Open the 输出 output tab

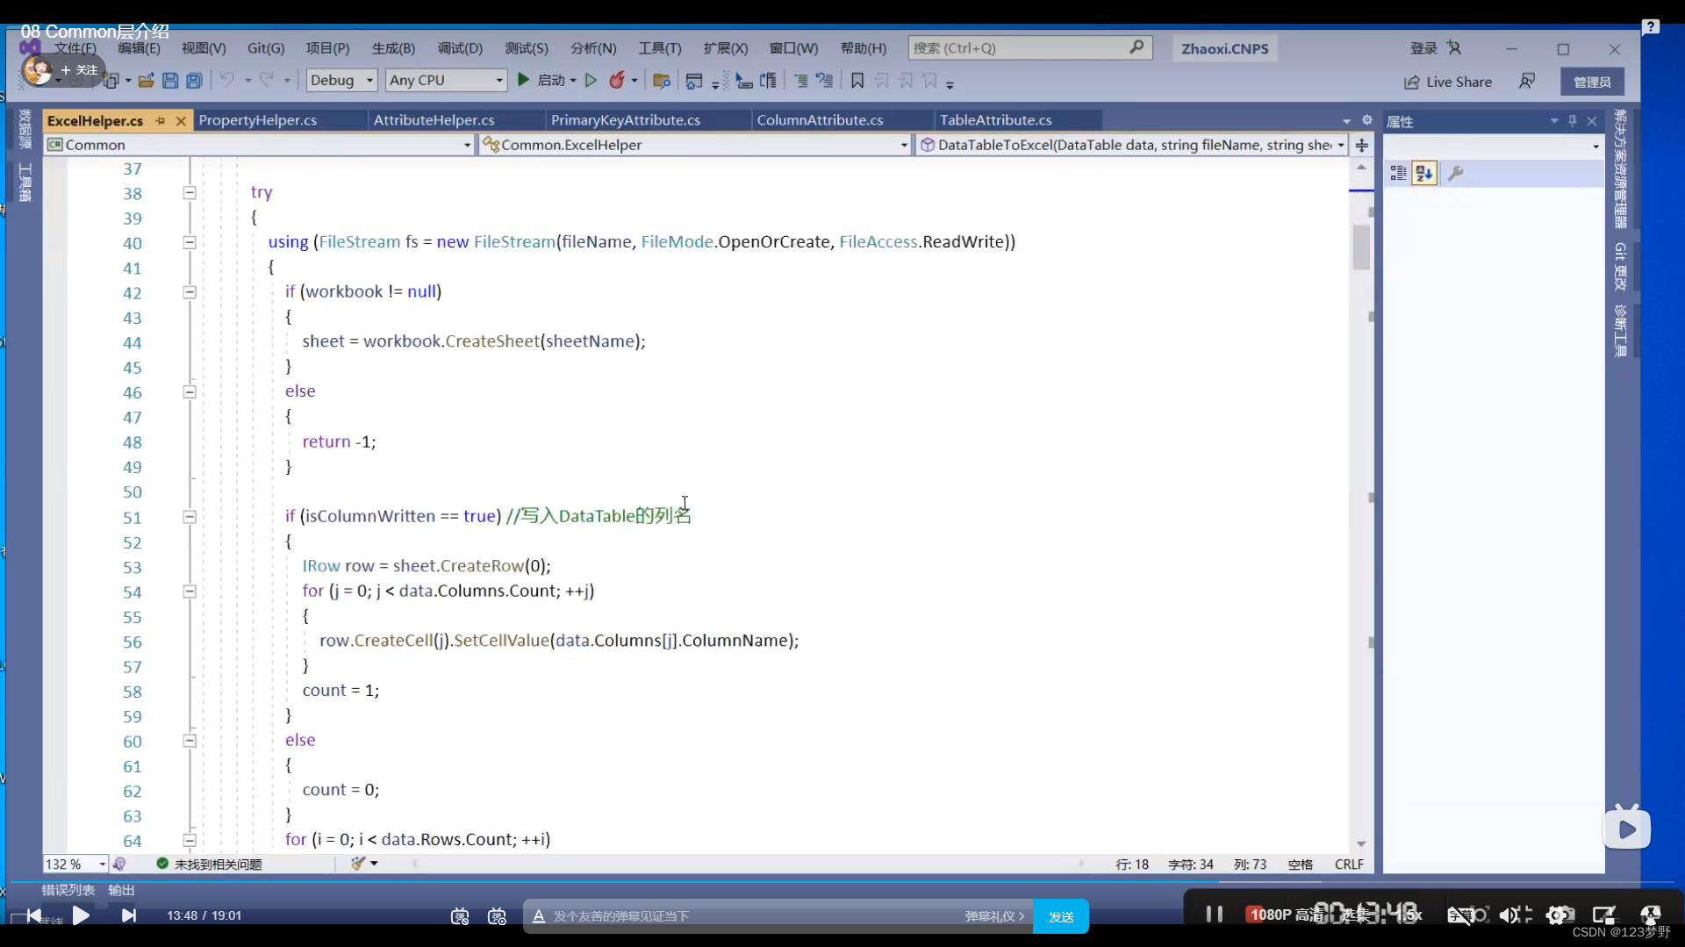121,890
